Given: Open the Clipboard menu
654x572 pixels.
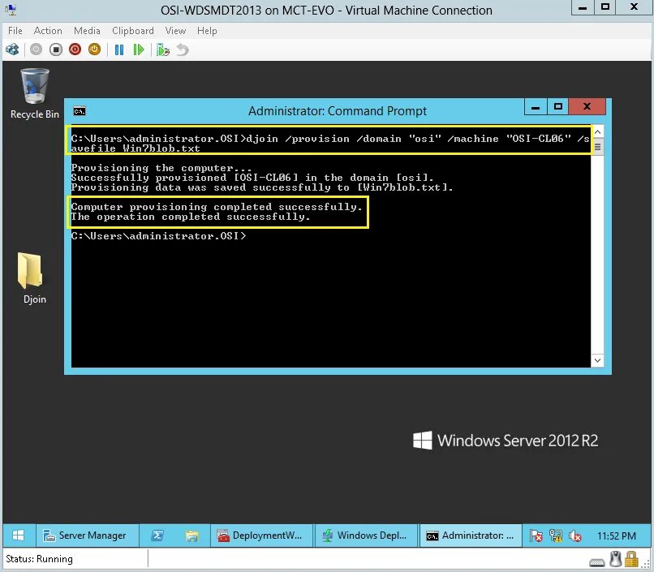Looking at the screenshot, I should pos(132,31).
